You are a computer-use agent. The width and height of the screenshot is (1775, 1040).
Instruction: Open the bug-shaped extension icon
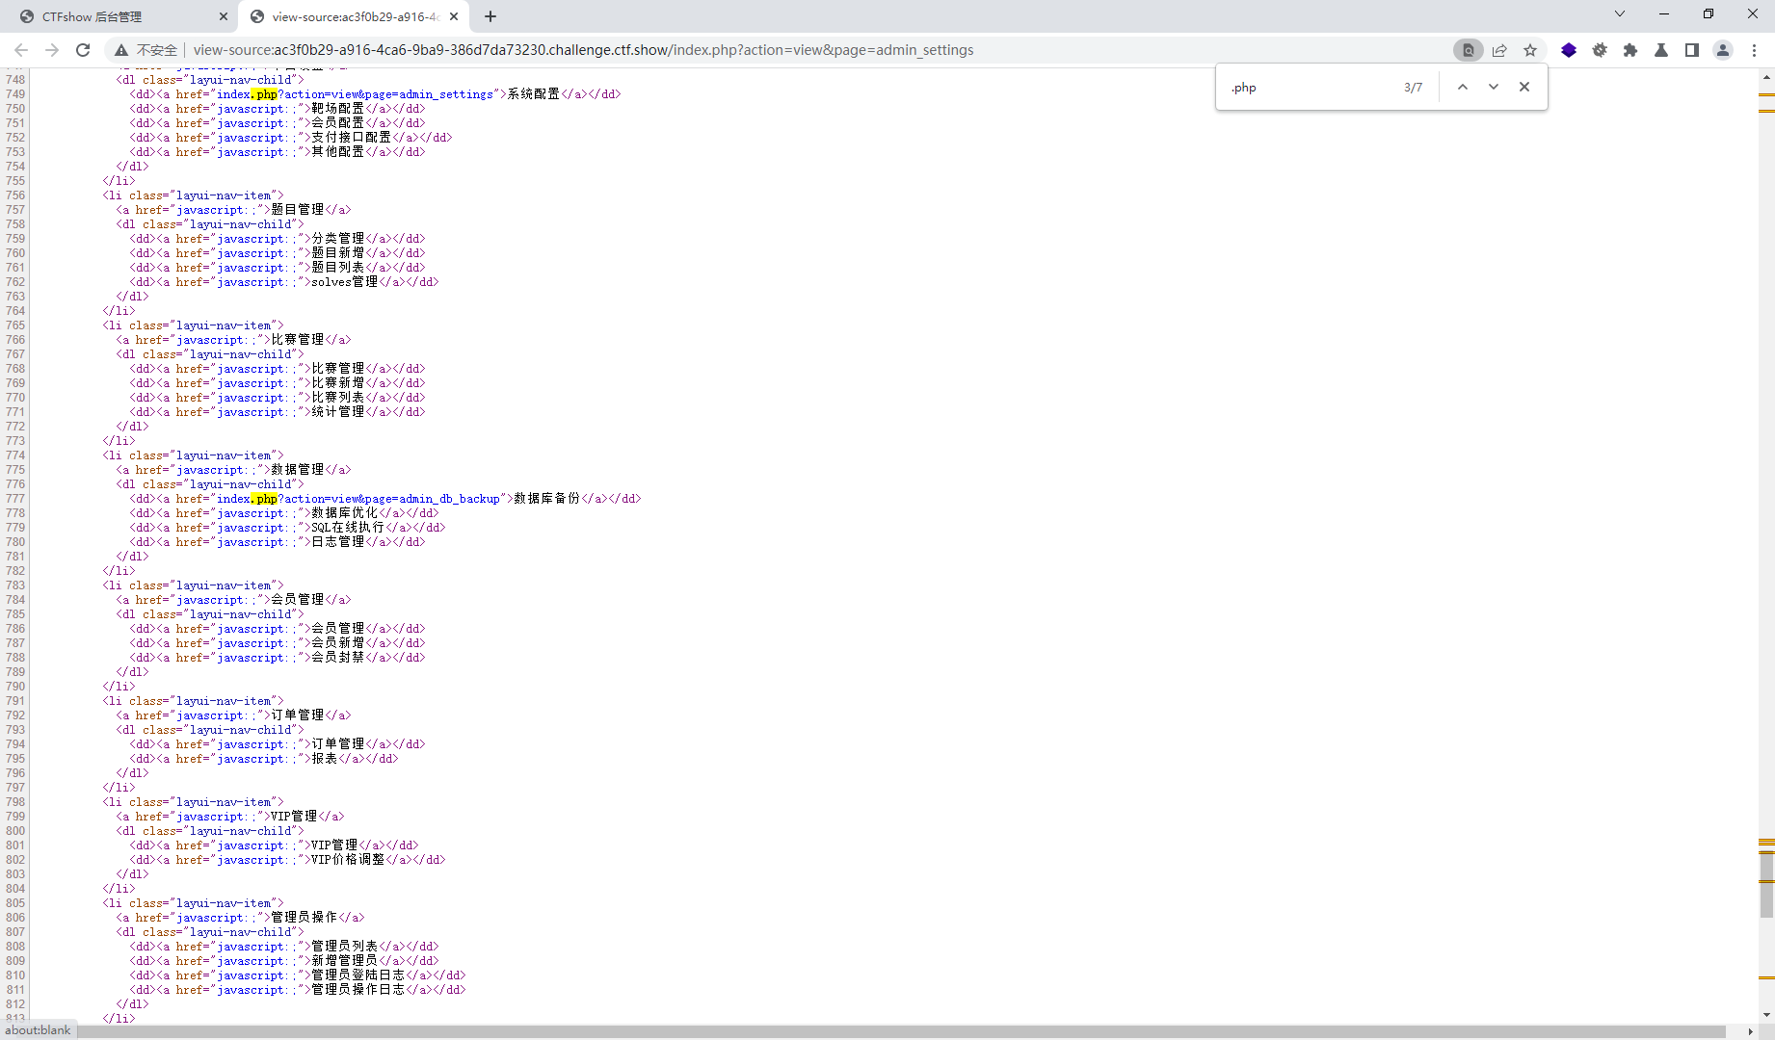tap(1601, 50)
